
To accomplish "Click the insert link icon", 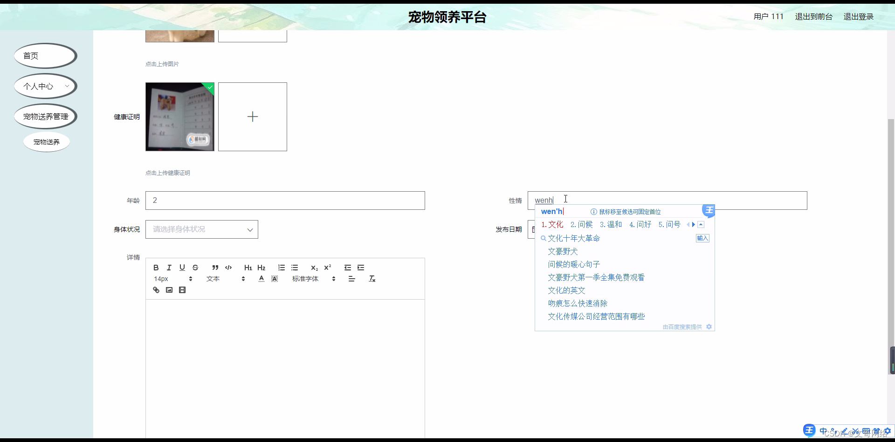I will pos(156,289).
